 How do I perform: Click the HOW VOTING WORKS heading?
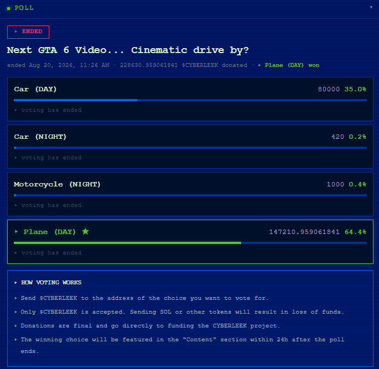(x=51, y=283)
